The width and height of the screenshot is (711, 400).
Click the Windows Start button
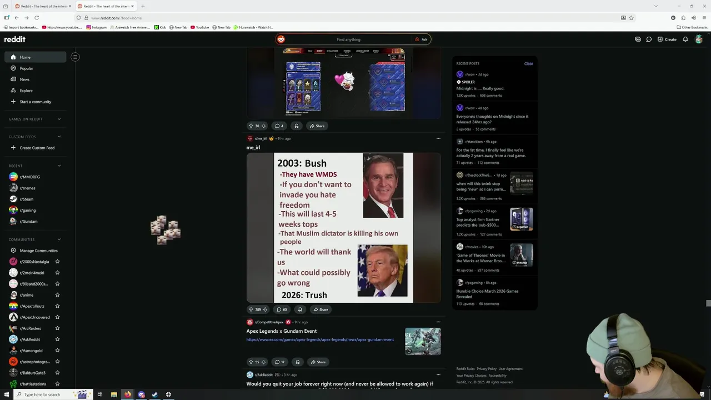click(6, 394)
